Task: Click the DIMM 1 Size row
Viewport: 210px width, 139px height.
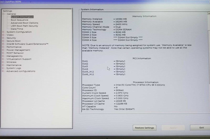Action: pyautogui.click(x=104, y=32)
